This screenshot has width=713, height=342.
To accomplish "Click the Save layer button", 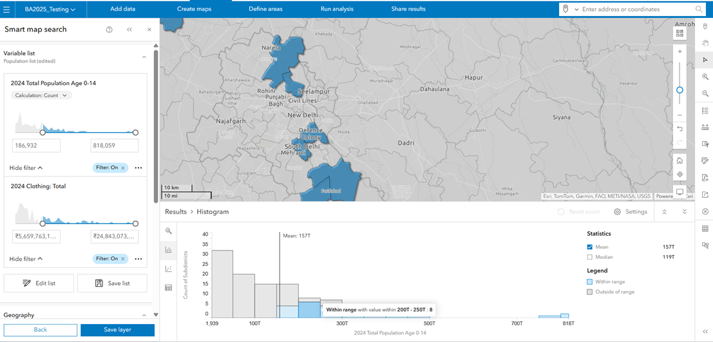I will pos(117,330).
